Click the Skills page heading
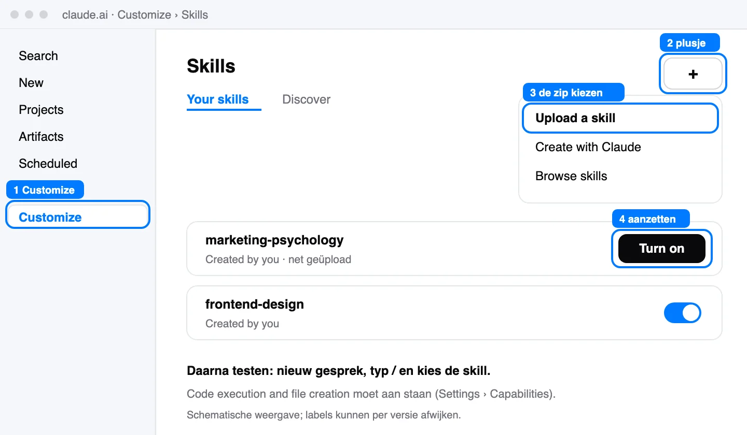 point(211,66)
